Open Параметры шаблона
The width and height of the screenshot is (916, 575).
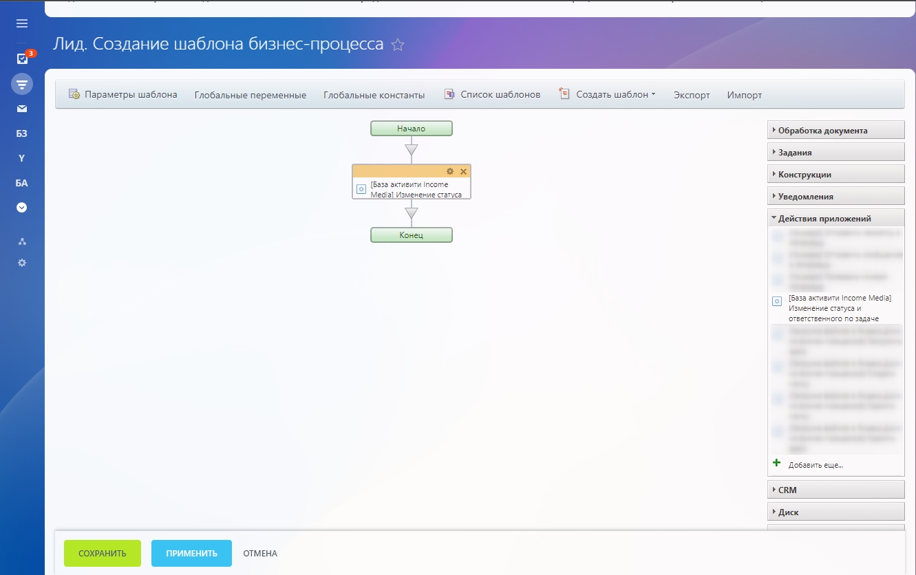coord(123,94)
